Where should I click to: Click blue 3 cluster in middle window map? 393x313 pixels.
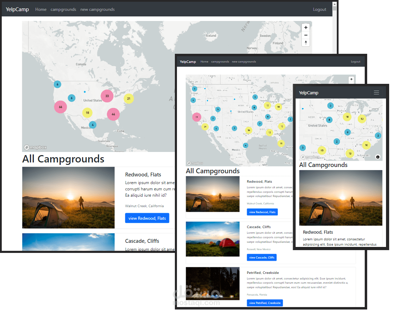(x=234, y=128)
